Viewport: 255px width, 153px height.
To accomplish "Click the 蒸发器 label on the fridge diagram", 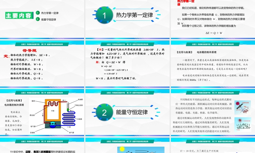I will pyautogui.click(x=32, y=115).
